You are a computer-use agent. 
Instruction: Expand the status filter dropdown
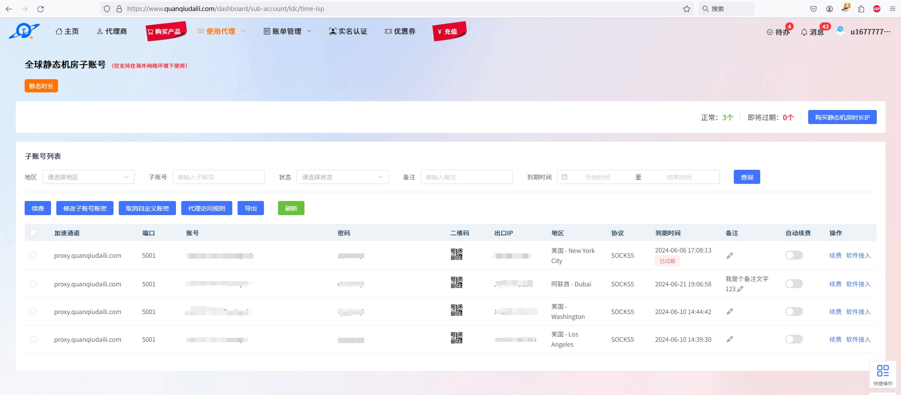pos(342,177)
